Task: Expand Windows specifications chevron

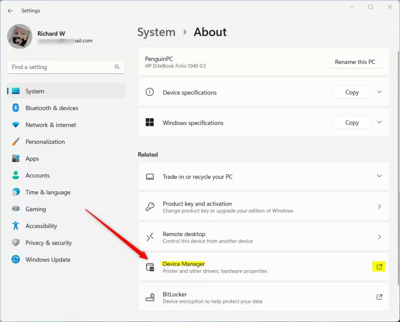Action: click(x=379, y=122)
